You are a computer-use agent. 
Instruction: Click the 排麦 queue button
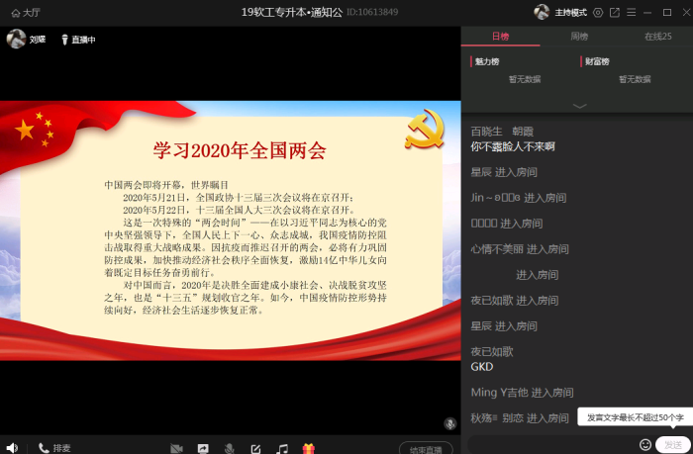pos(54,448)
